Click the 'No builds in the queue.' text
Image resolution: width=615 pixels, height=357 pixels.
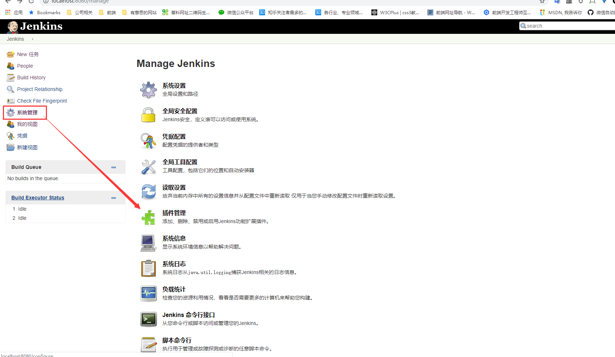pyautogui.click(x=33, y=178)
